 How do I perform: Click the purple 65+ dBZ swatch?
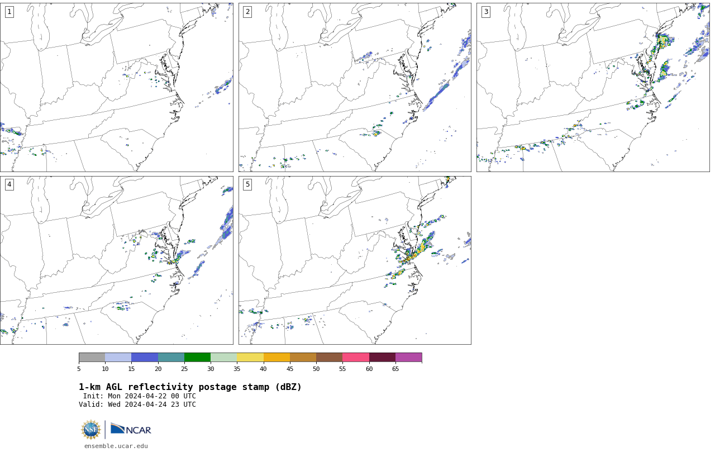pos(408,358)
